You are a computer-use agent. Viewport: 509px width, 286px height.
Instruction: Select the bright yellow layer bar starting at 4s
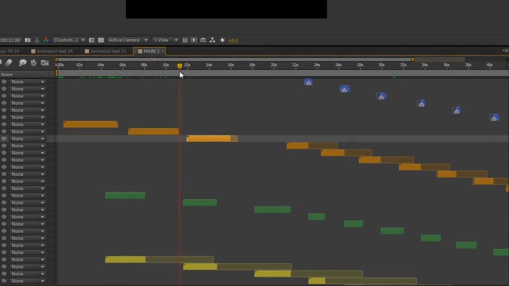tap(125, 260)
